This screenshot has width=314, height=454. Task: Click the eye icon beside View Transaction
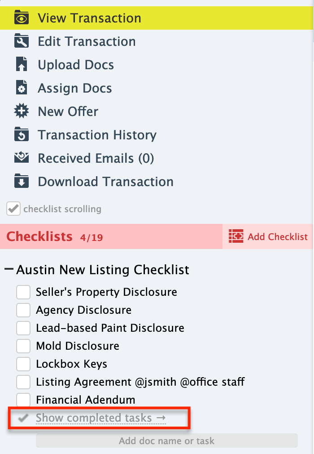click(21, 18)
